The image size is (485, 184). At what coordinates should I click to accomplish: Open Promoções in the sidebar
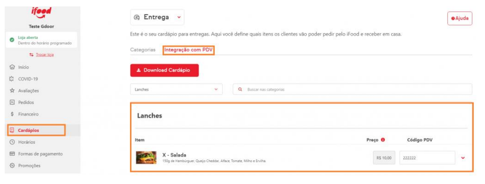pos(29,166)
